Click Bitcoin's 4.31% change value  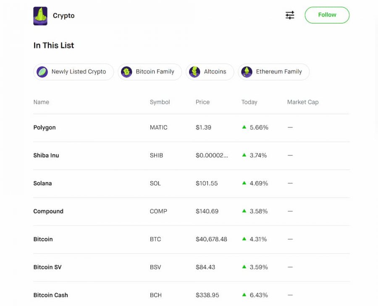258,239
